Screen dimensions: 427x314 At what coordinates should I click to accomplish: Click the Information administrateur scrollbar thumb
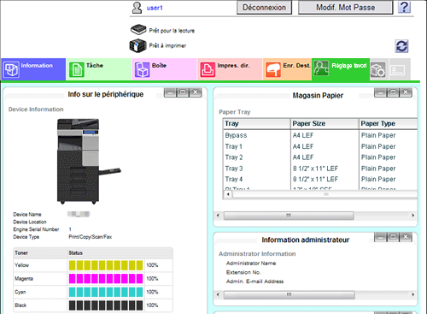290,294
